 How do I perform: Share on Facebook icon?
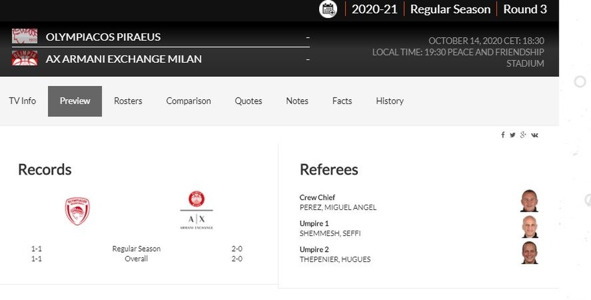coord(503,135)
